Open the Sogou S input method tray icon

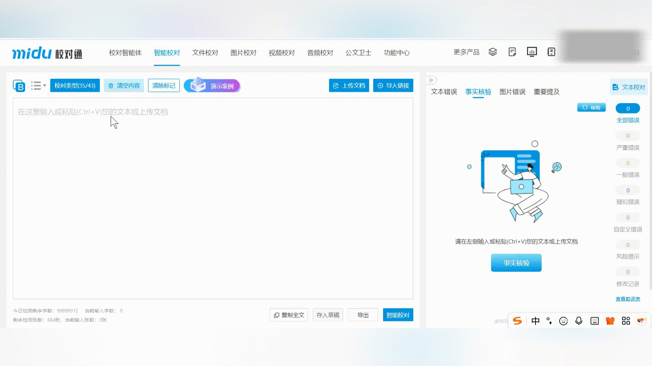coord(518,321)
